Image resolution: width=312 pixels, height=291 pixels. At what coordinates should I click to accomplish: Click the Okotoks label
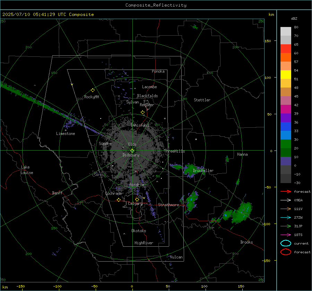pos(139,231)
